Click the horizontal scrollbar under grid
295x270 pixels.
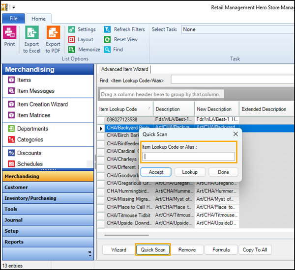(127, 235)
